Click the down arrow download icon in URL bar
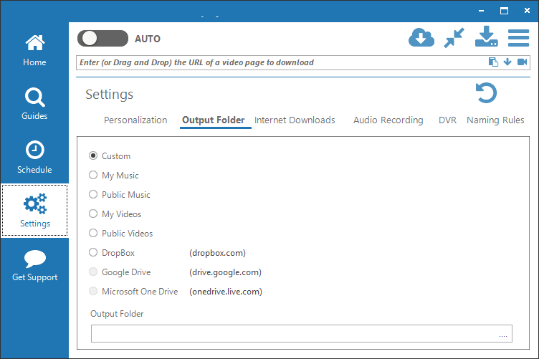Image resolution: width=539 pixels, height=359 pixels. [507, 62]
